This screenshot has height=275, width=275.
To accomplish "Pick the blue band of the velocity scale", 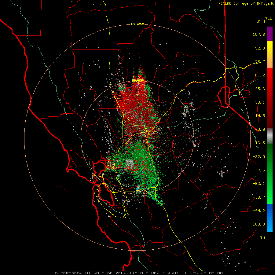I will point(270,218).
